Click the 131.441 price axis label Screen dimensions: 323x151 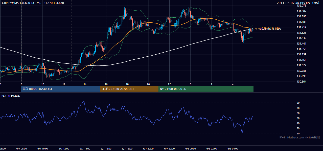click(302, 44)
